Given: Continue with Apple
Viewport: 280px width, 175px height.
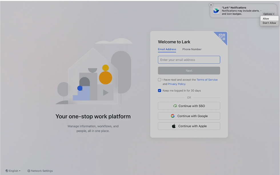Looking at the screenshot, I should click(x=189, y=126).
